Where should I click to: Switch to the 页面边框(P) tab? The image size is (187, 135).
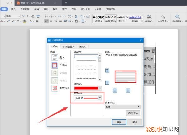coord(69,46)
